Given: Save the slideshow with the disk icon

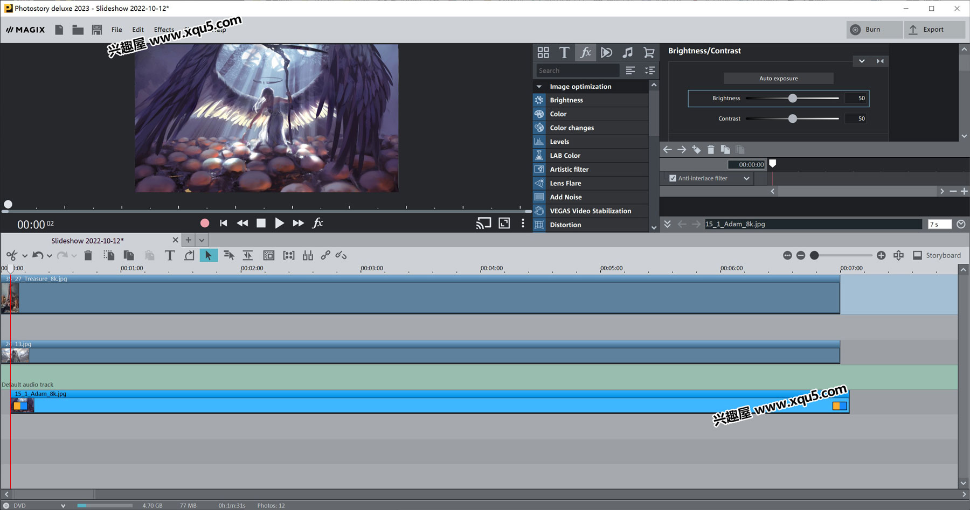Looking at the screenshot, I should (x=97, y=30).
